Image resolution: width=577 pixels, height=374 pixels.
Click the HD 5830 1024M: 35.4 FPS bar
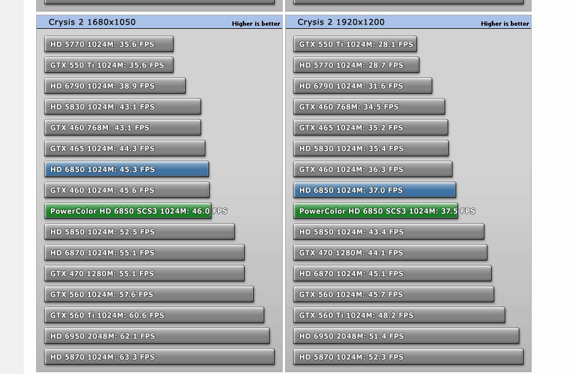(x=371, y=148)
